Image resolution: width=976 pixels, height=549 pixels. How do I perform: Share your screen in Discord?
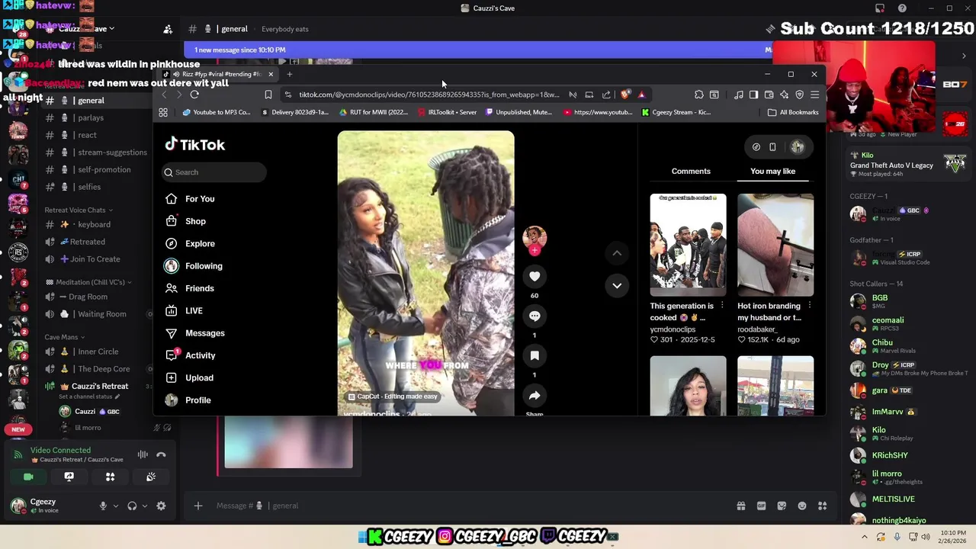(69, 477)
